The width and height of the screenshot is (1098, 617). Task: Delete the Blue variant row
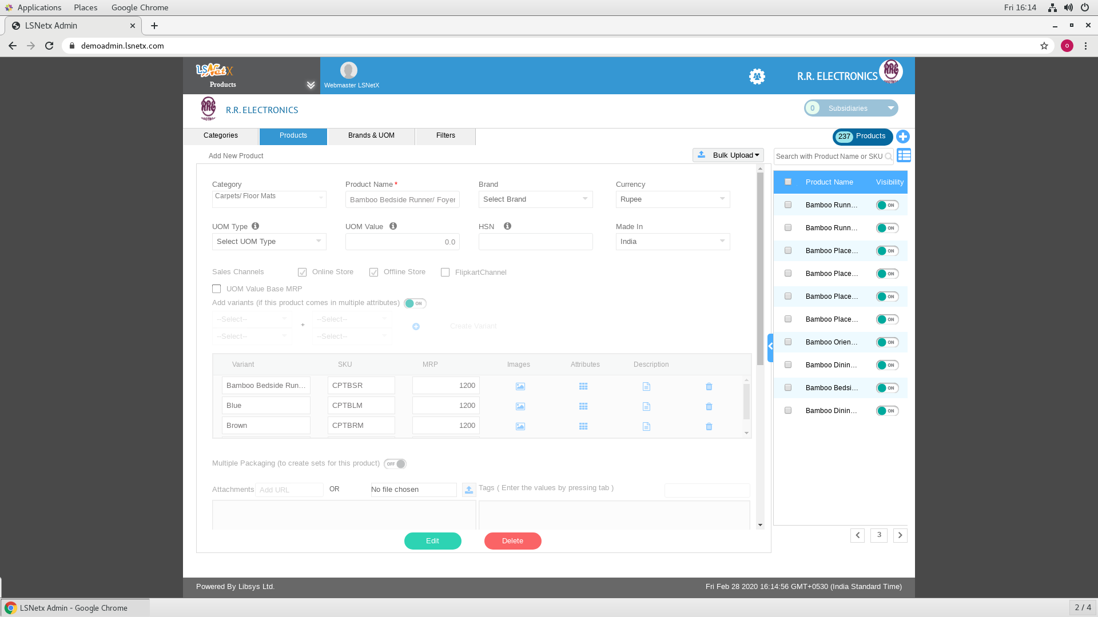click(709, 406)
